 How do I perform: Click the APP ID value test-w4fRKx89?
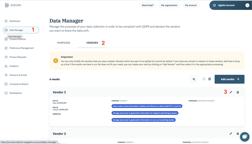(x=60, y=103)
